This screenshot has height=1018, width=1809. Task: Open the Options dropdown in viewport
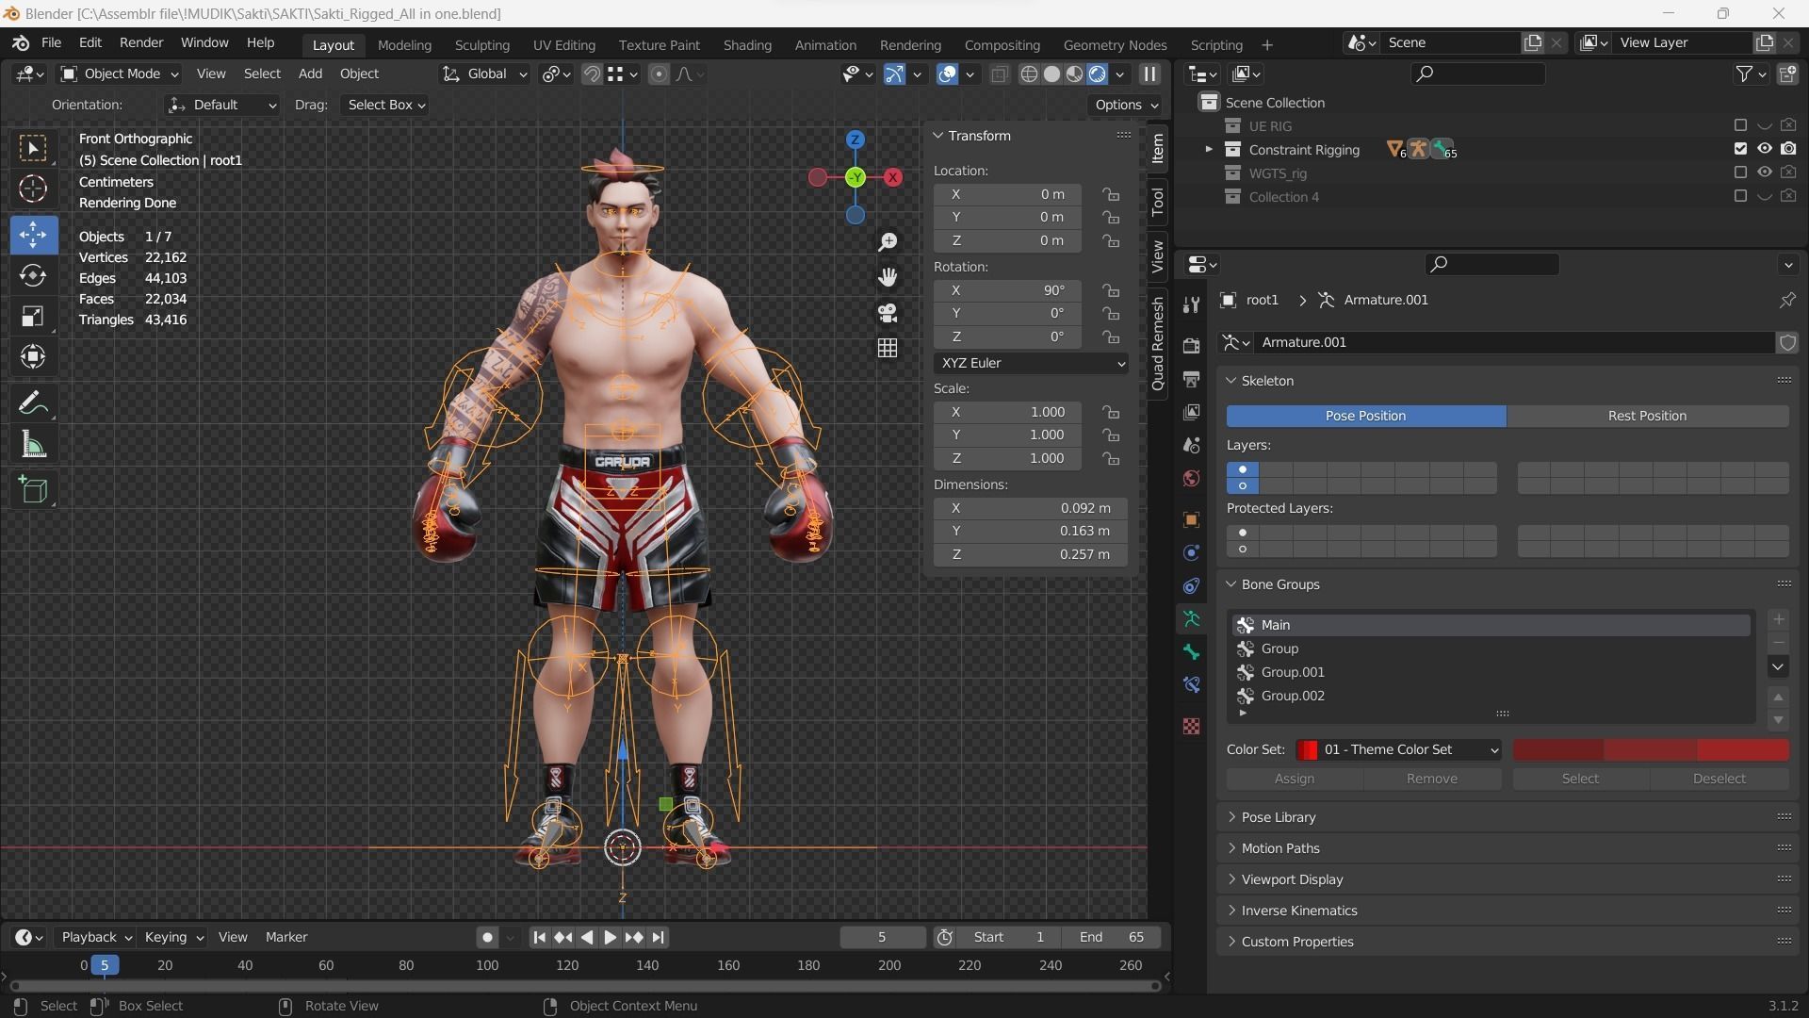pyautogui.click(x=1126, y=105)
